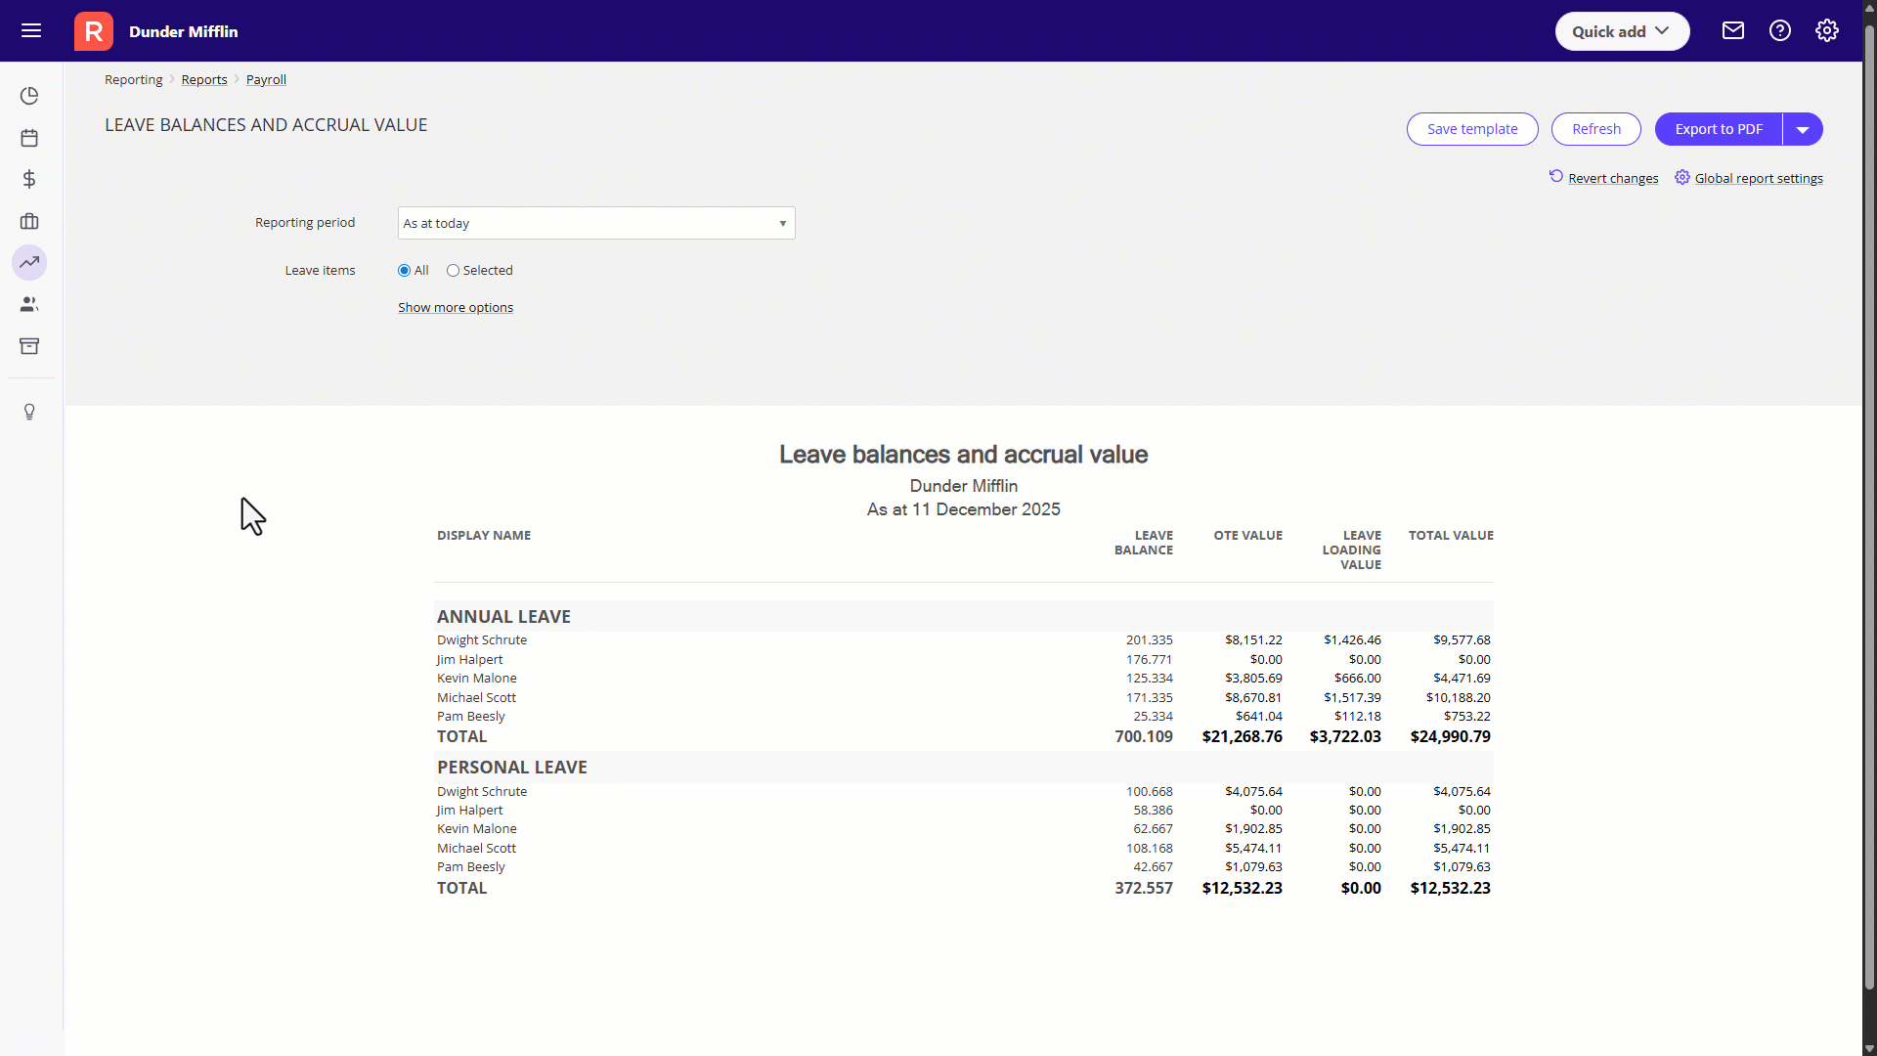Click the briefcase icon in the sidebar
The image size is (1877, 1056).
29,221
